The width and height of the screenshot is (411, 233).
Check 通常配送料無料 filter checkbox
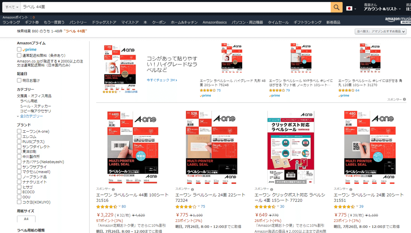pyautogui.click(x=19, y=55)
